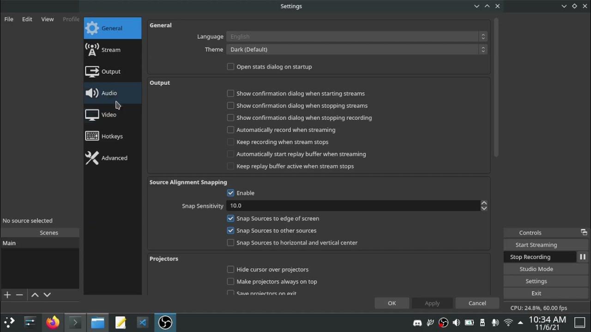The height and width of the screenshot is (332, 591).
Task: Switch to Visual Studio Code in the taskbar
Action: 143,322
